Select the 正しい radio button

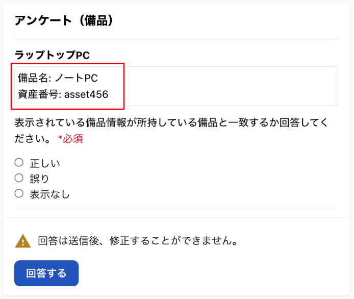tap(19, 162)
